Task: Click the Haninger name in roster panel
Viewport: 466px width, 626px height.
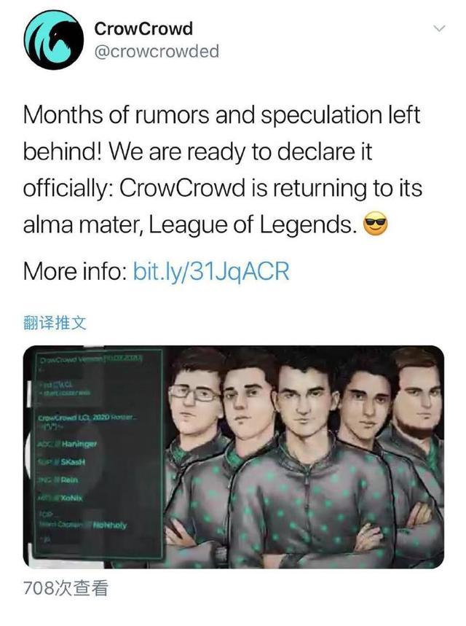Action: point(79,444)
